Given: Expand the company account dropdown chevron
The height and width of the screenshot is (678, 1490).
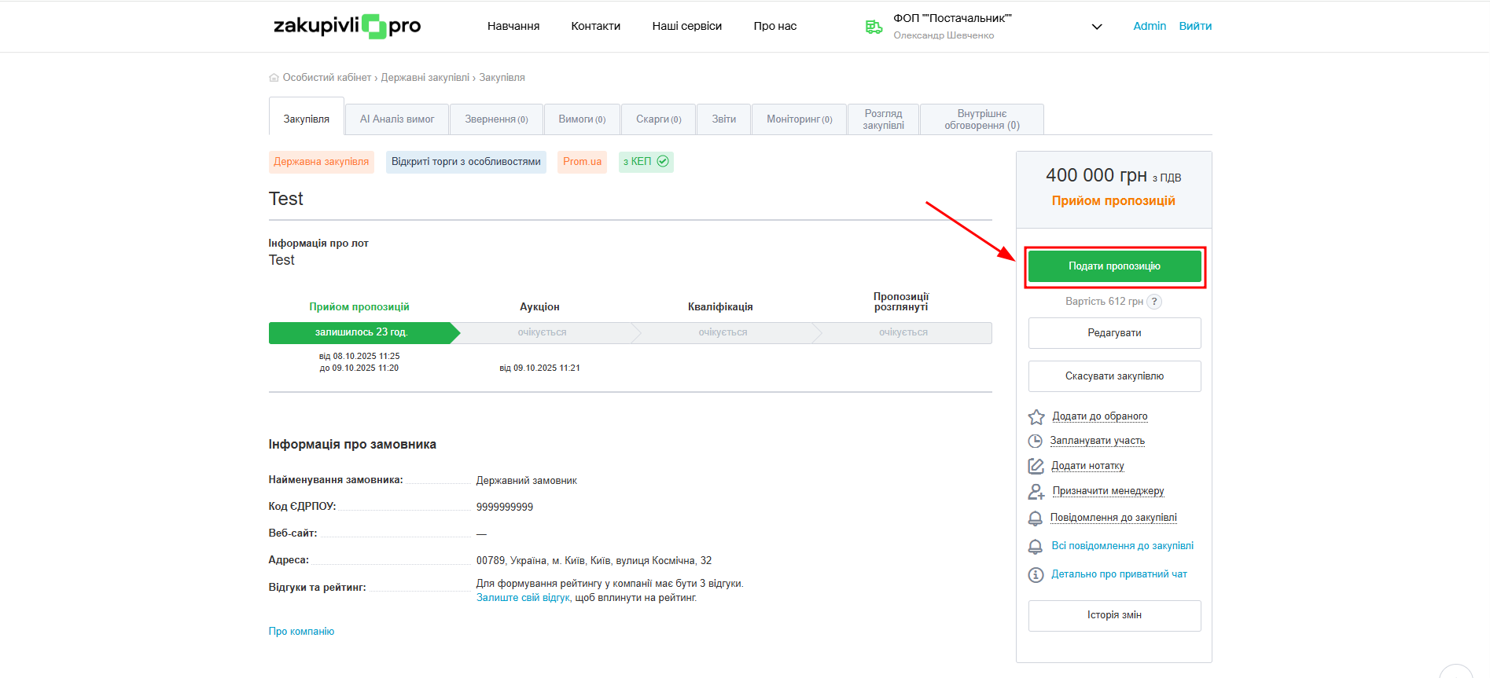Looking at the screenshot, I should 1097,27.
